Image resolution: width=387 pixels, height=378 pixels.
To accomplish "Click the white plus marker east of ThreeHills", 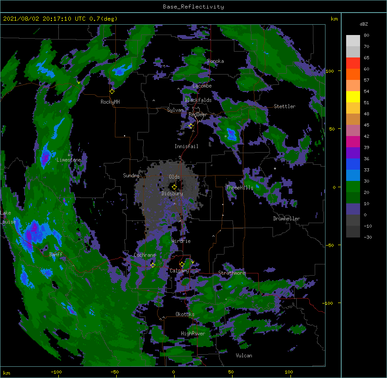I will click(275, 168).
